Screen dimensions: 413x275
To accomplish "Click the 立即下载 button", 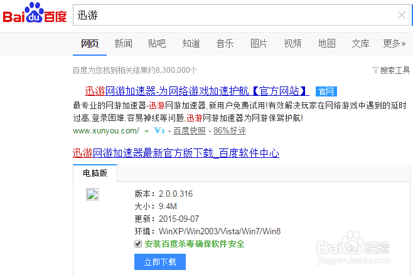I will (160, 262).
